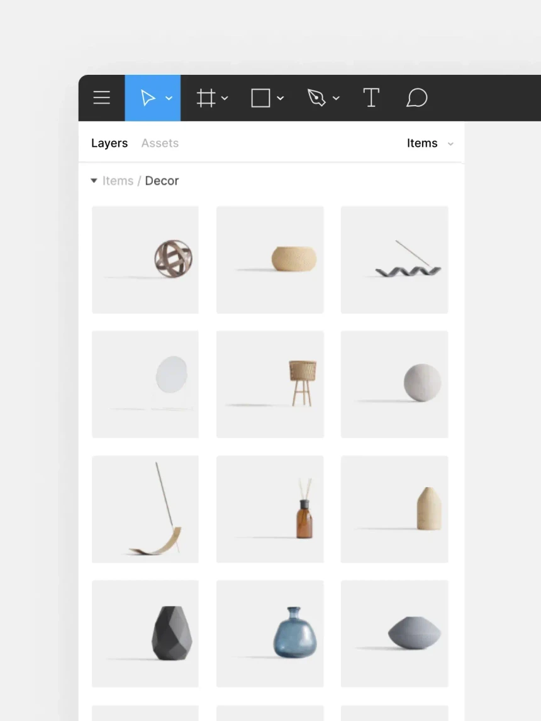Open the Move tool options arrow
Screen dimensions: 541x721
(x=169, y=98)
